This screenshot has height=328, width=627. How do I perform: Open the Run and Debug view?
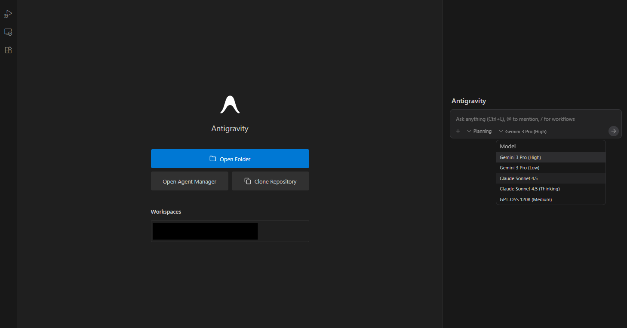8,14
